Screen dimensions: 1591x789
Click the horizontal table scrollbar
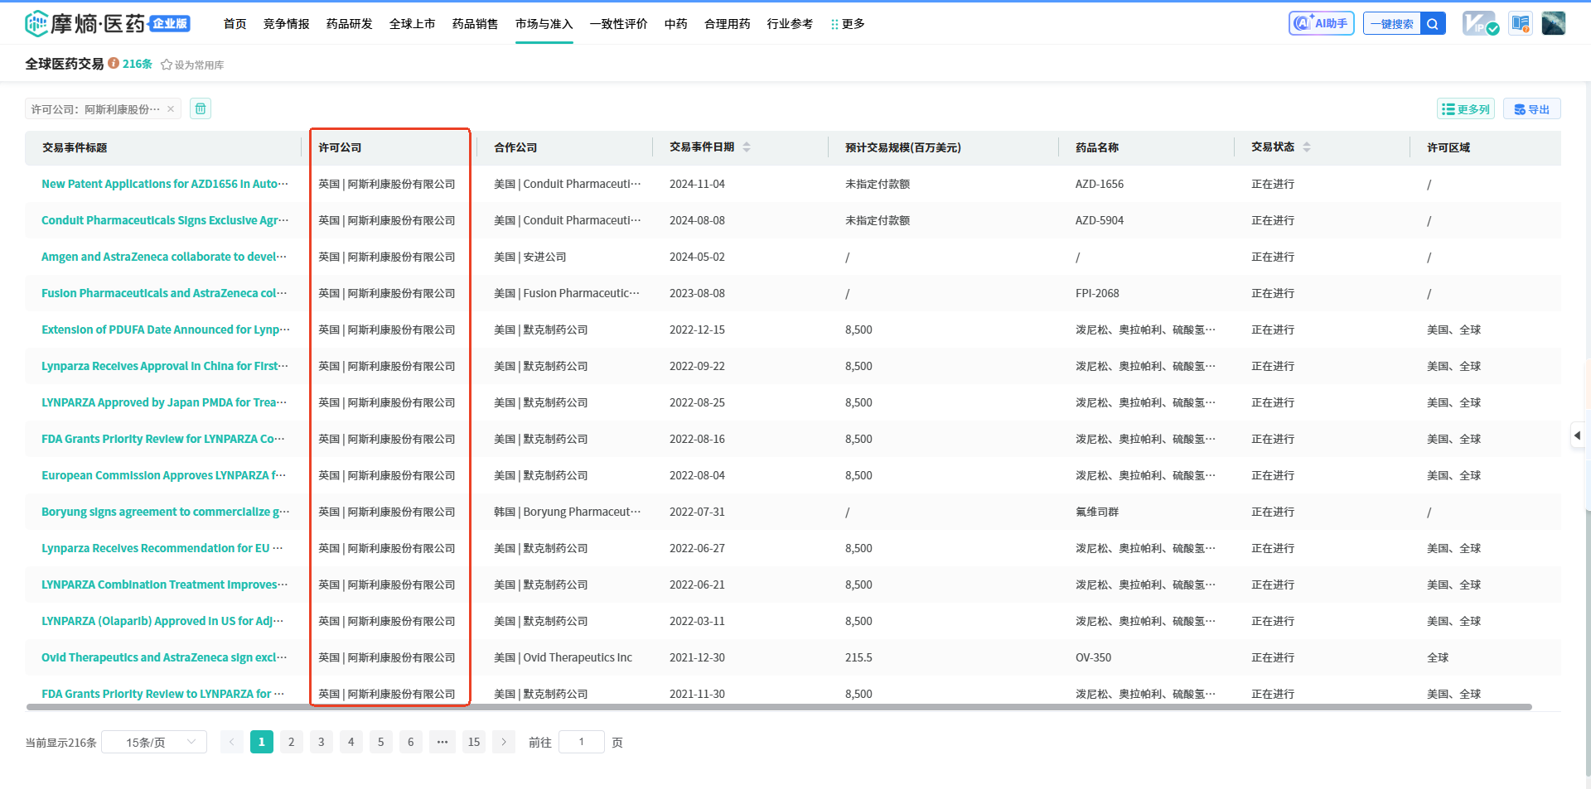(x=779, y=707)
